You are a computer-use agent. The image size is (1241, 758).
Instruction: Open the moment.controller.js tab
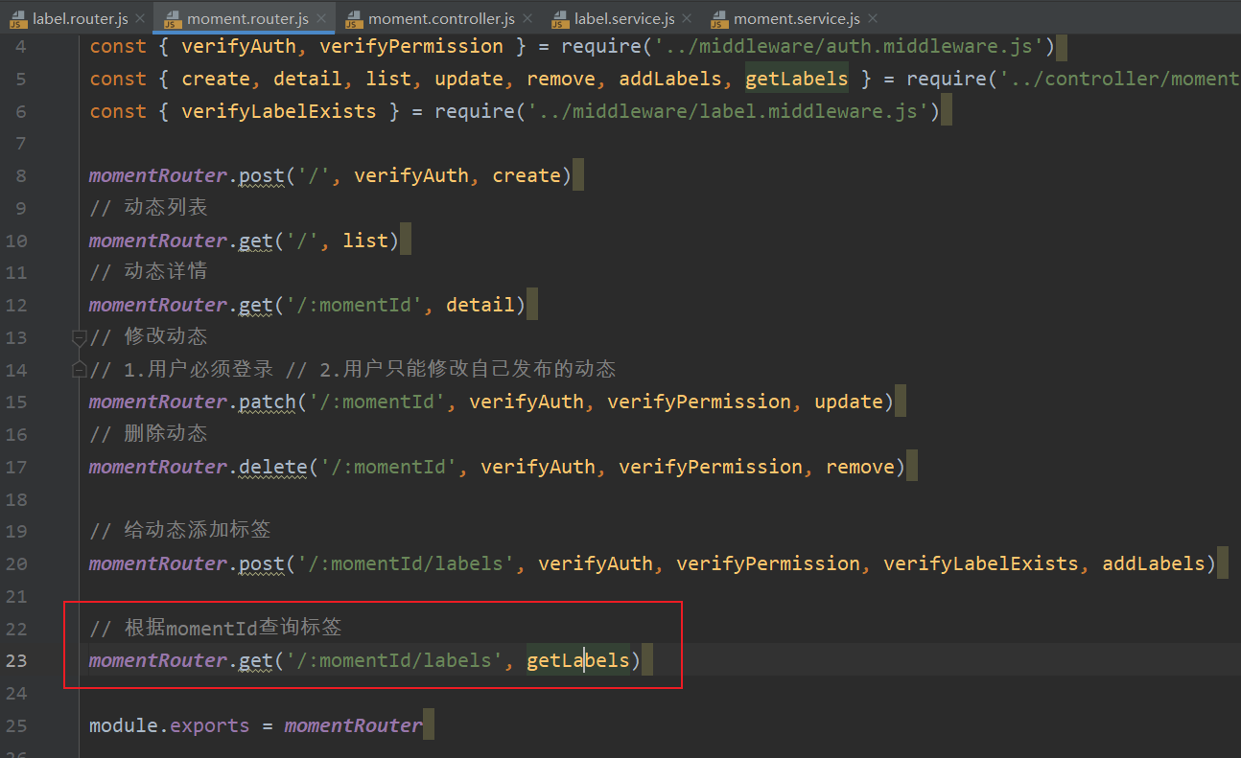pyautogui.click(x=441, y=18)
